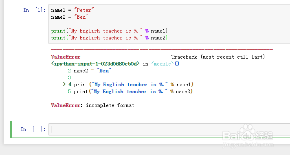Click traceback line 5 print with name2
The height and width of the screenshot is (155, 290).
click(130, 92)
